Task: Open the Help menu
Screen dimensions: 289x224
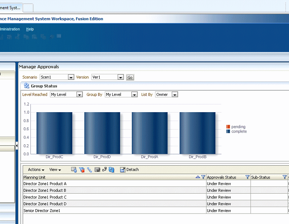Action: point(30,29)
